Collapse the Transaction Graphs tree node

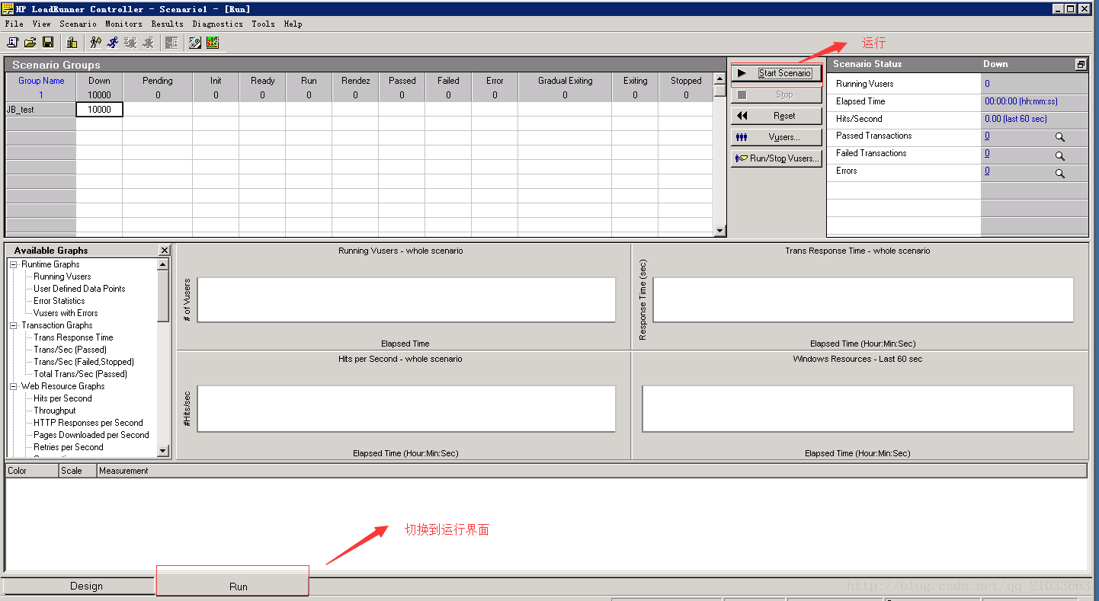tap(14, 325)
